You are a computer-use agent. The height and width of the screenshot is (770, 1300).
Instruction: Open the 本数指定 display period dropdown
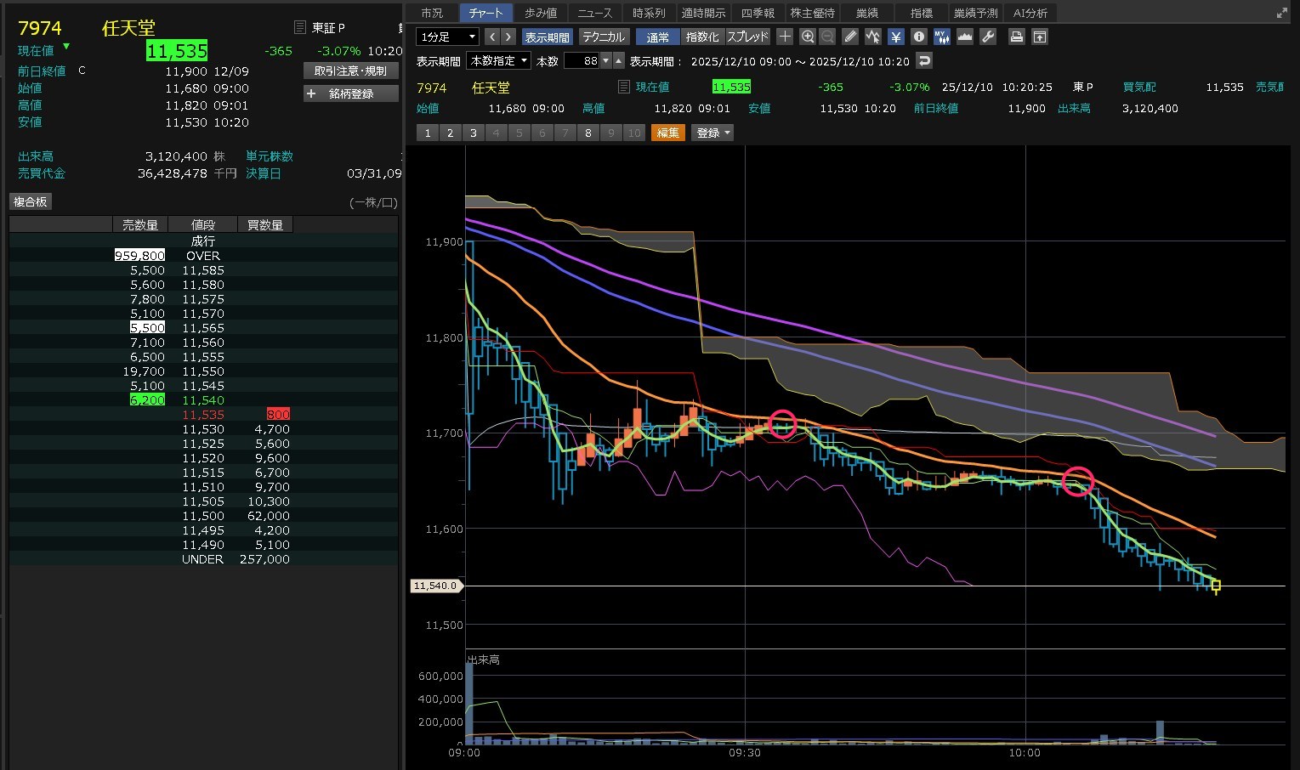(498, 61)
